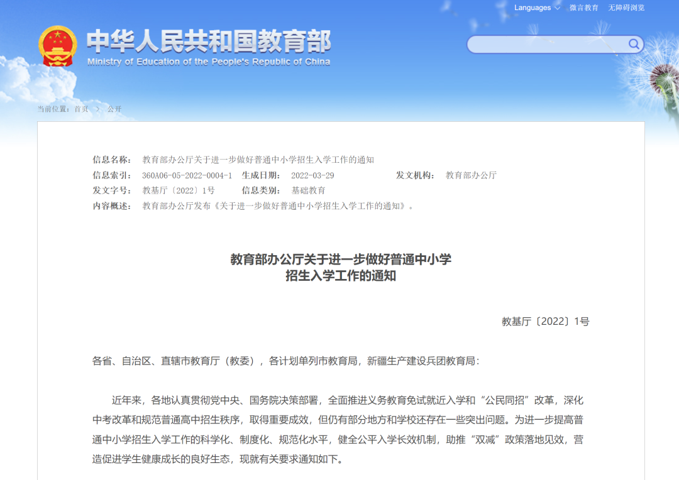Open 微言教育 in top menu
This screenshot has width=679, height=480.
coord(584,8)
